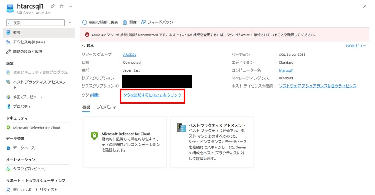Select windows operating system value
Viewport: 375px width, 195px height.
286,78
